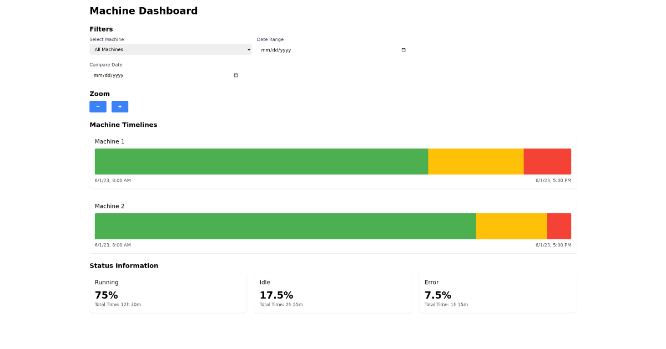Image resolution: width=666 pixels, height=349 pixels.
Task: Click the zoom in plus icon
Action: point(120,106)
